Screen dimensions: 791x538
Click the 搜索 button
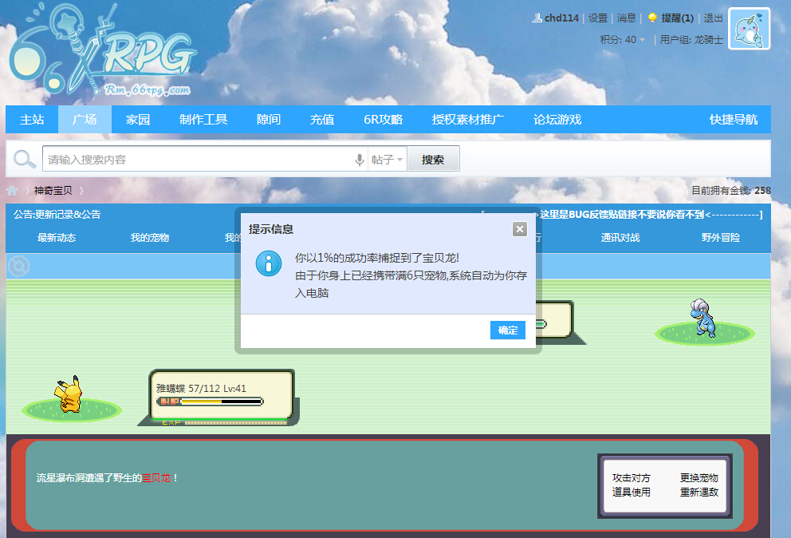433,160
